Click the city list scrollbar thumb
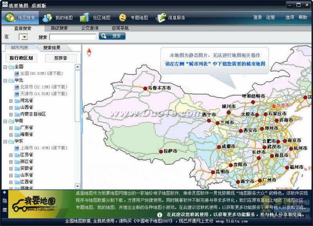 pyautogui.click(x=77, y=95)
